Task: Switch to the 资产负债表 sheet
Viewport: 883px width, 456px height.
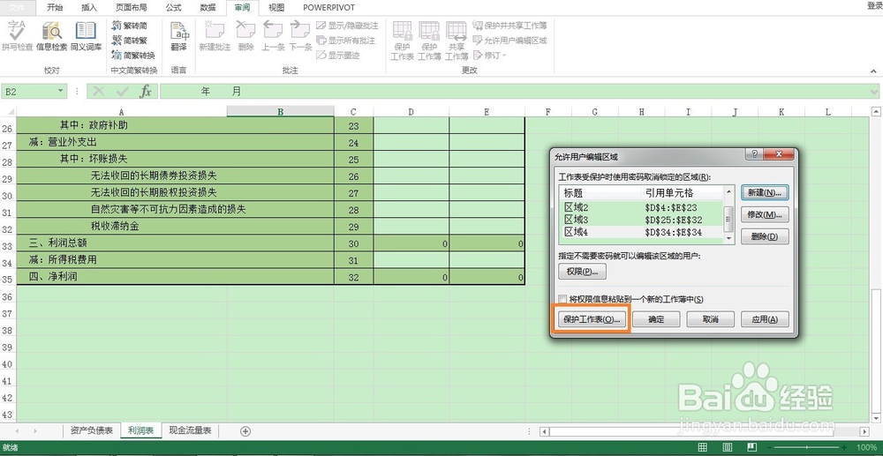Action: point(91,430)
